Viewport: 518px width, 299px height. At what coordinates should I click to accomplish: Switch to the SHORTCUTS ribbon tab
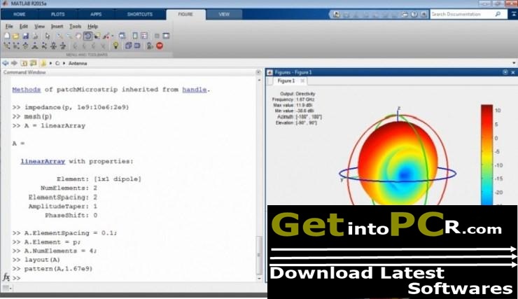coord(140,14)
